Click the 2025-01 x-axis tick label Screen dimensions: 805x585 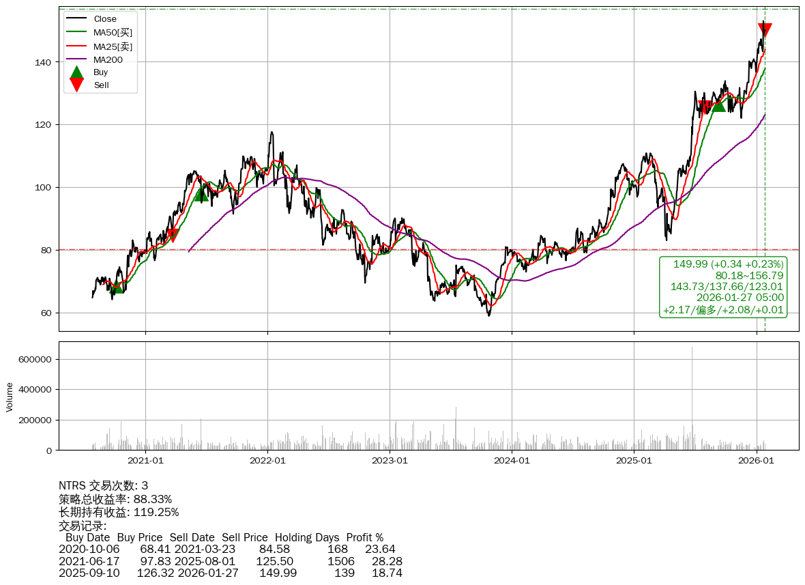(x=634, y=461)
